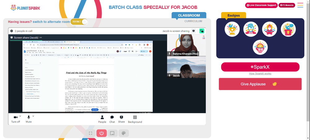This screenshot has width=310, height=140.
Task: Switch to the CURRICULUM tab
Action: click(x=193, y=21)
